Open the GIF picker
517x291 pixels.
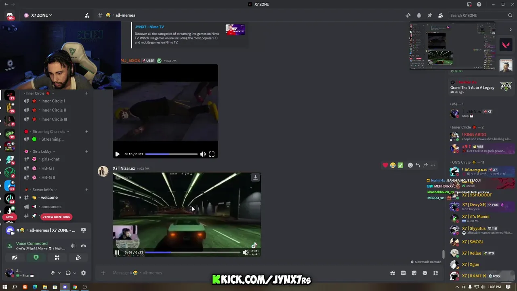[403, 273]
